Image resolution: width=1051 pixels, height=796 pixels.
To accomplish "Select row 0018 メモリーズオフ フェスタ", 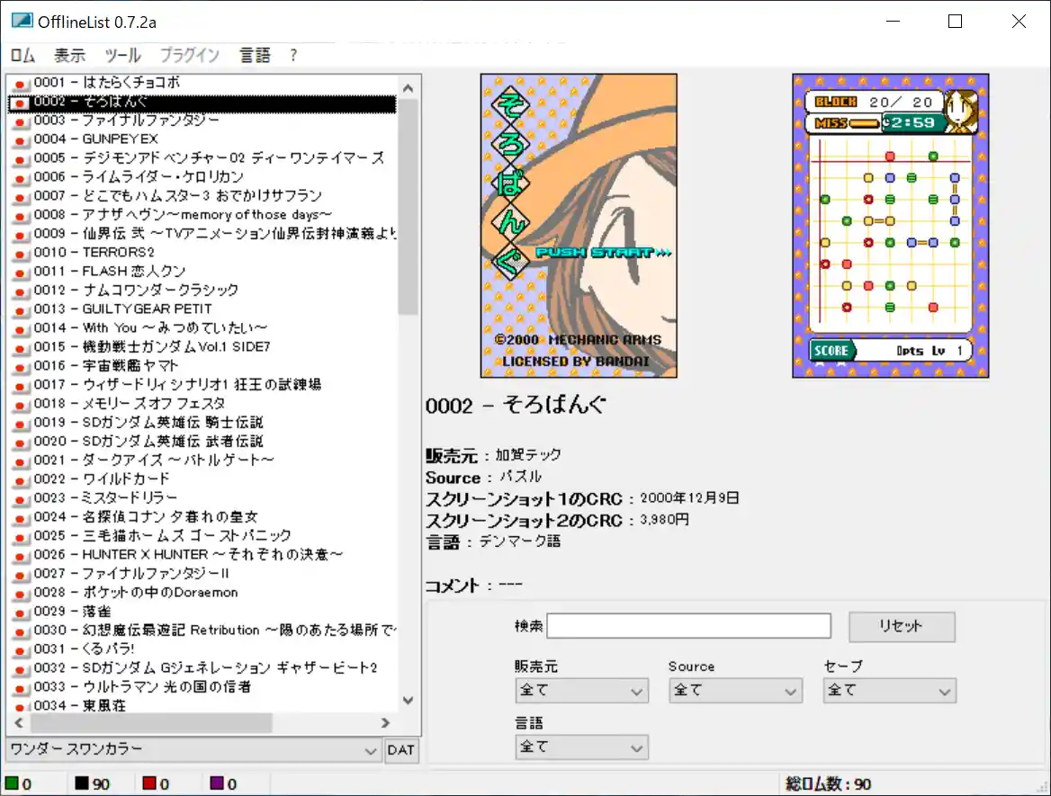I will point(202,404).
